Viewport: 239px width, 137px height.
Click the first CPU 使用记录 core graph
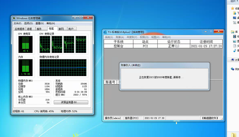click(x=45, y=44)
